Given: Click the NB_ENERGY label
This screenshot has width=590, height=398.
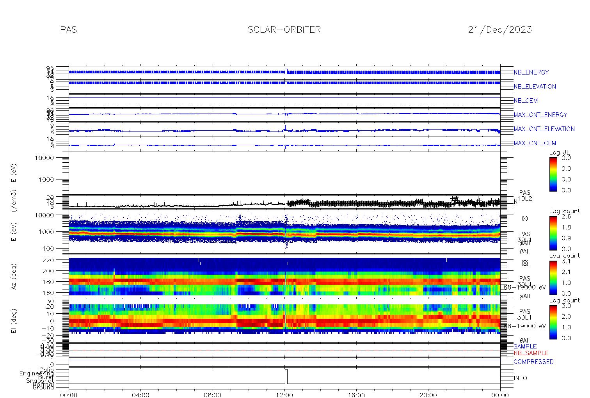Looking at the screenshot, I should pos(531,72).
